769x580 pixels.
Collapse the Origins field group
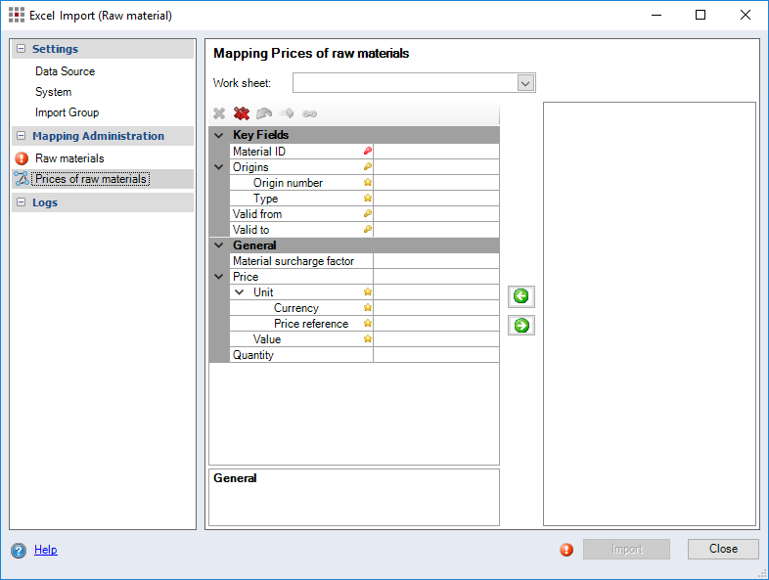coord(219,167)
